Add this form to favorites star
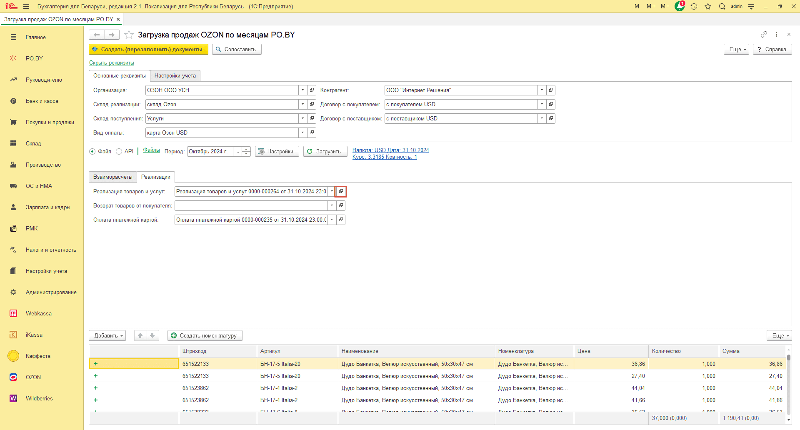 point(129,35)
